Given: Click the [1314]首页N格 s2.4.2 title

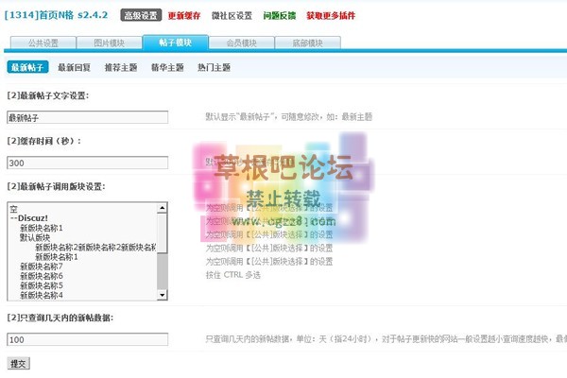Looking at the screenshot, I should pyautogui.click(x=56, y=15).
